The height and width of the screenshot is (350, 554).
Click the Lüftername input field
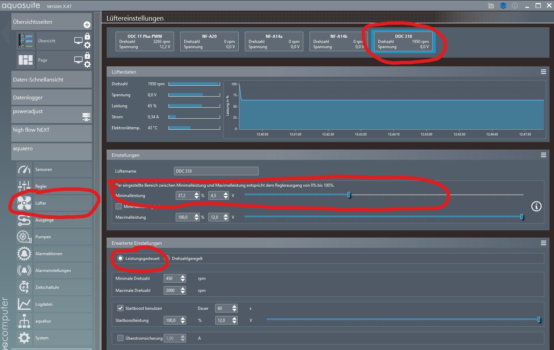[x=216, y=171]
